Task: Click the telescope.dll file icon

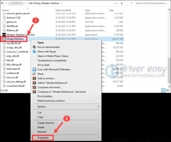Action: tap(4, 69)
